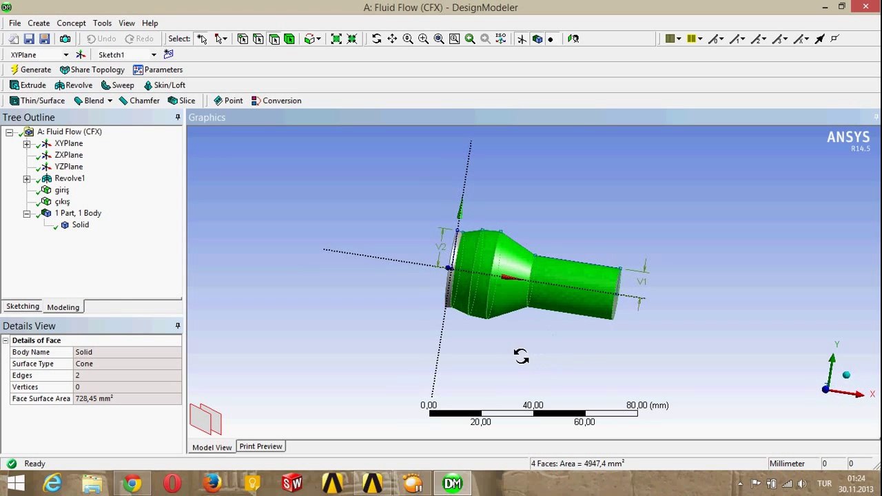Open the XYPlane plane dropdown
Viewport: 882px width, 496px height.
coord(66,54)
